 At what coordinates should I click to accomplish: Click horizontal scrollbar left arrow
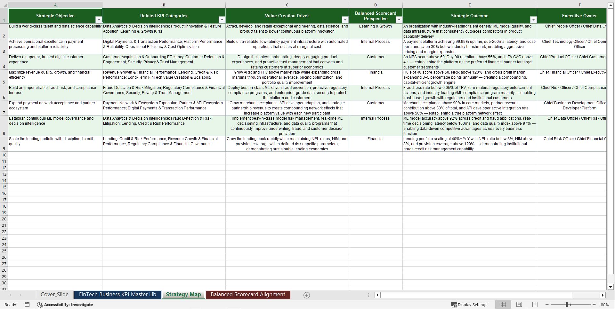click(x=377, y=295)
